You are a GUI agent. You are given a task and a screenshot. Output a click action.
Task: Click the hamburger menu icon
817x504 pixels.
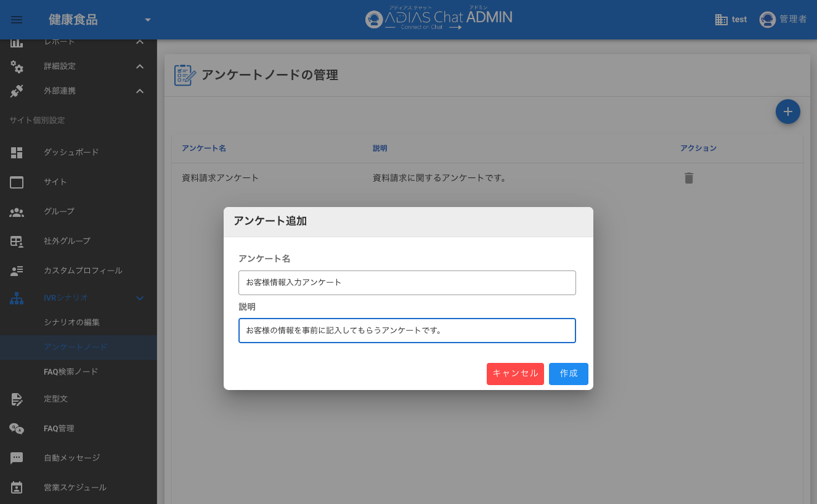(x=17, y=20)
